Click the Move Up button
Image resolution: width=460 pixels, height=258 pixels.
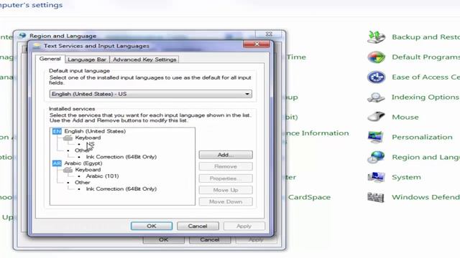[226, 190]
